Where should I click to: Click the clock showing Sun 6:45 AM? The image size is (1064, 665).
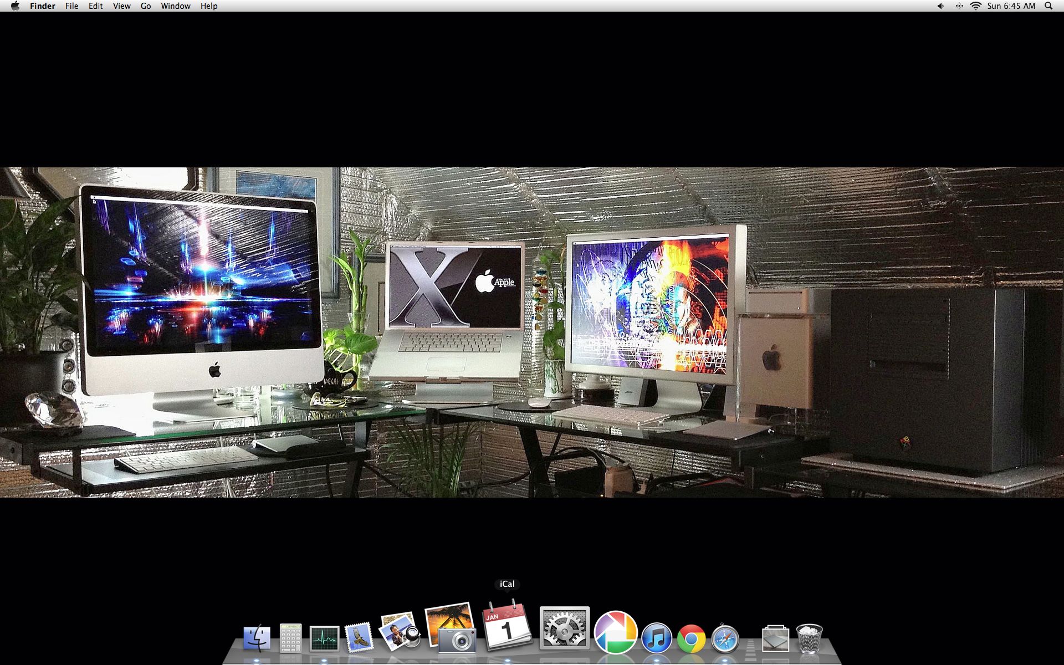1011,6
